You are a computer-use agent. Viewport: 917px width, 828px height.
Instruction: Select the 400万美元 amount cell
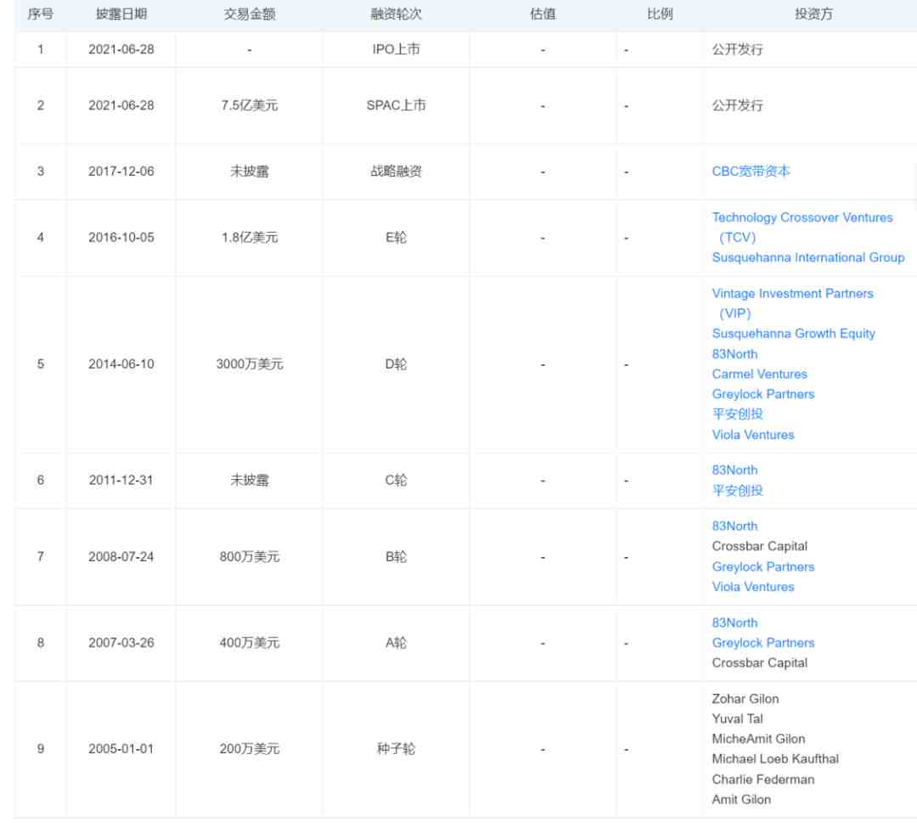point(249,643)
